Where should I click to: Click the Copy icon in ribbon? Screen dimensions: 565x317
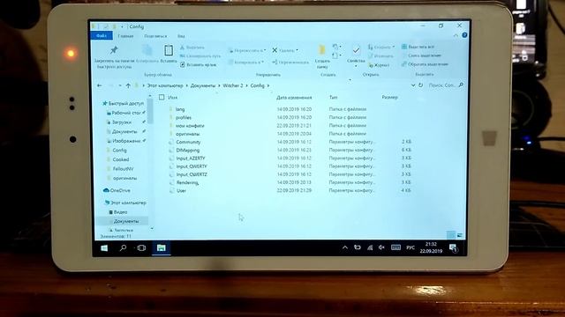coord(147,50)
